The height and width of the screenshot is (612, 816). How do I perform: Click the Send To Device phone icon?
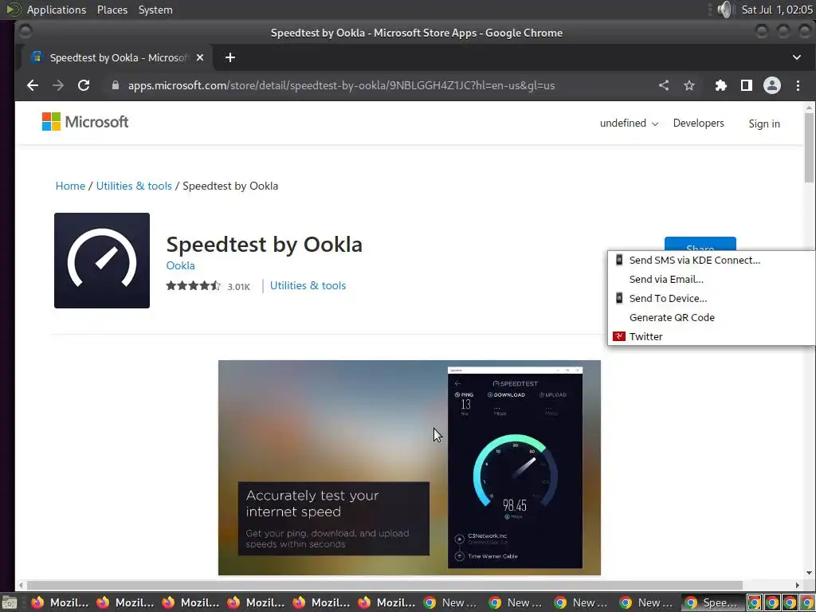618,298
